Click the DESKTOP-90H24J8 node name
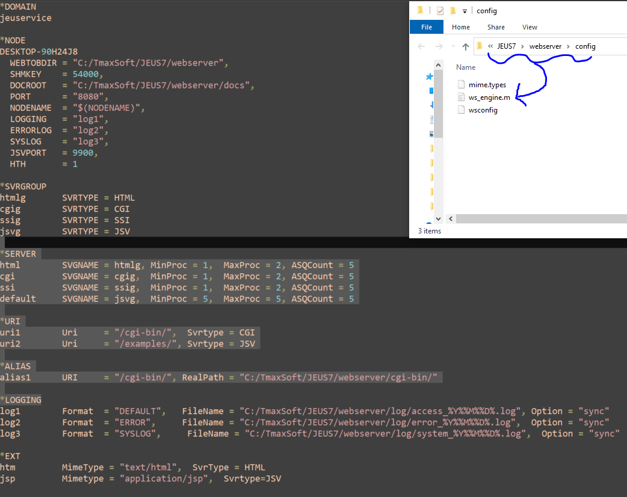 [39, 52]
